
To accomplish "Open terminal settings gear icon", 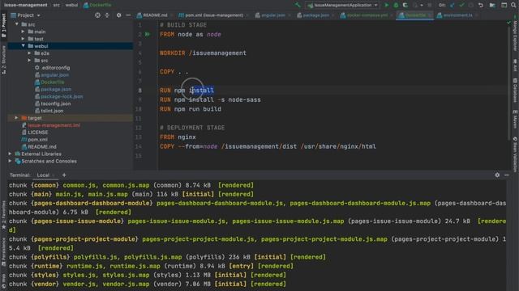I will tap(497, 175).
